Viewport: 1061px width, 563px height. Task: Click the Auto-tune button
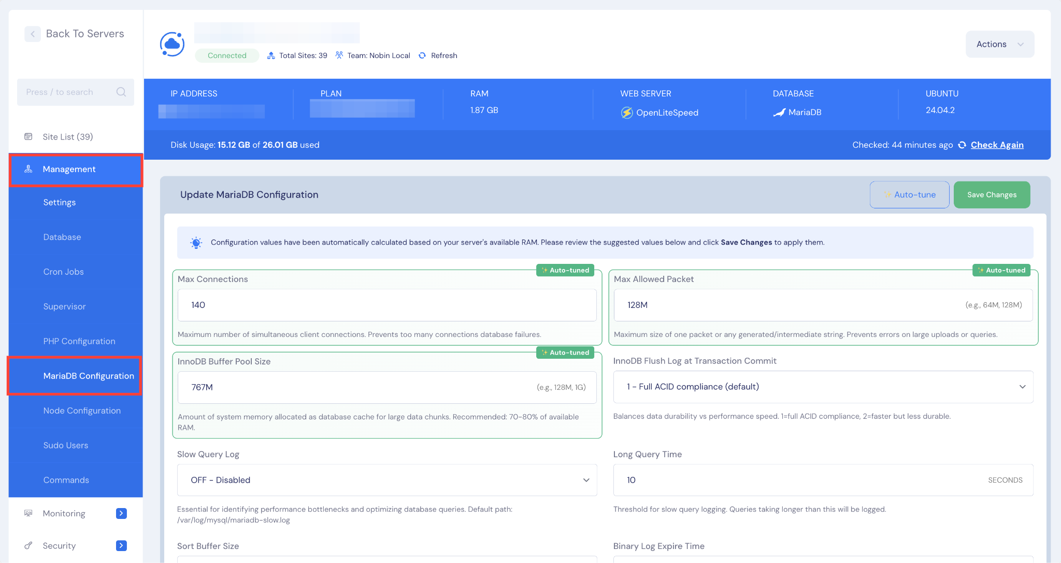[909, 195]
